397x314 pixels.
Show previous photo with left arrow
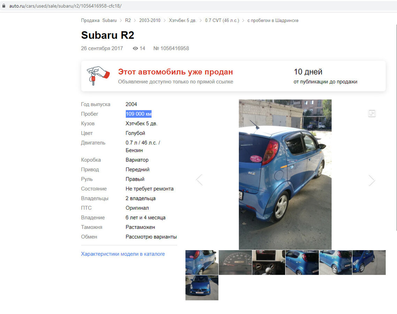[x=199, y=180]
